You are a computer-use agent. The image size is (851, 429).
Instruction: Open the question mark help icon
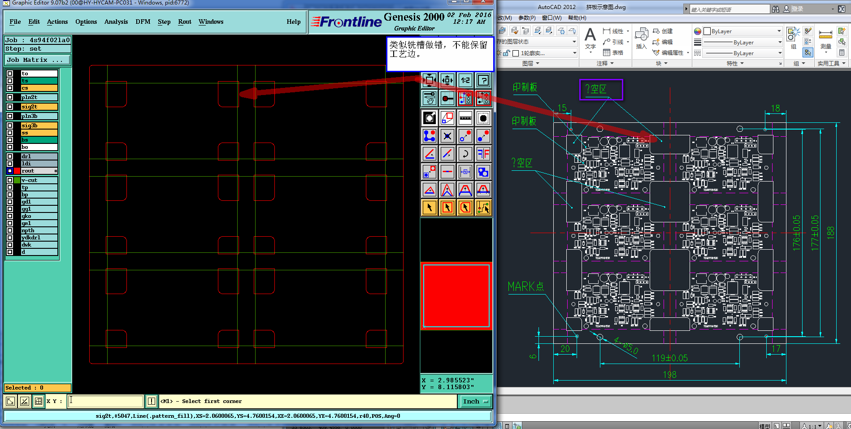(483, 80)
